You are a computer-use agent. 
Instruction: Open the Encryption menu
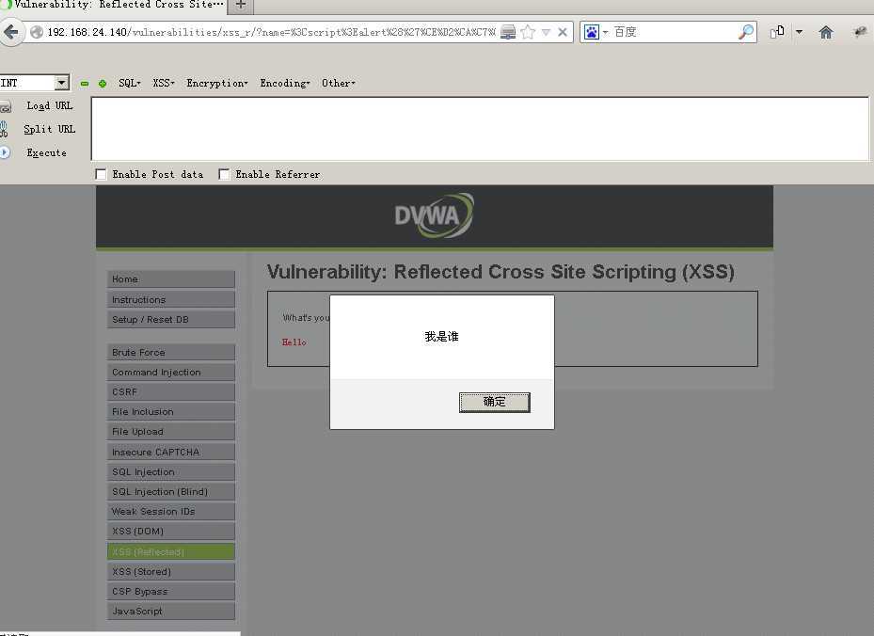(216, 83)
